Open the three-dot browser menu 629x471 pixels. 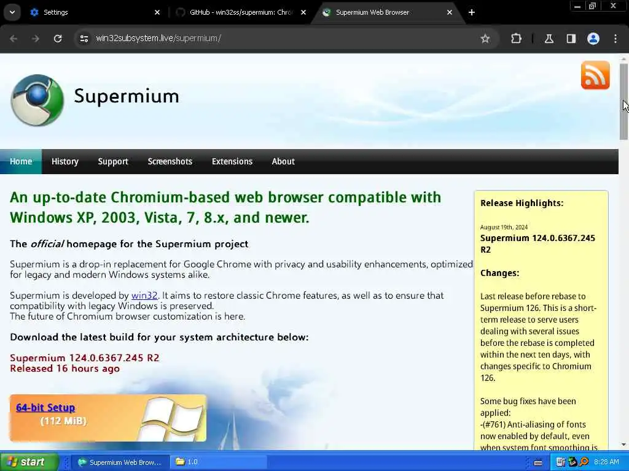coord(615,39)
